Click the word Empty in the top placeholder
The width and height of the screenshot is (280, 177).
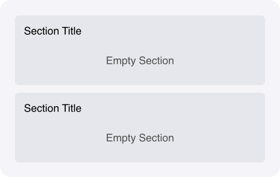[121, 61]
